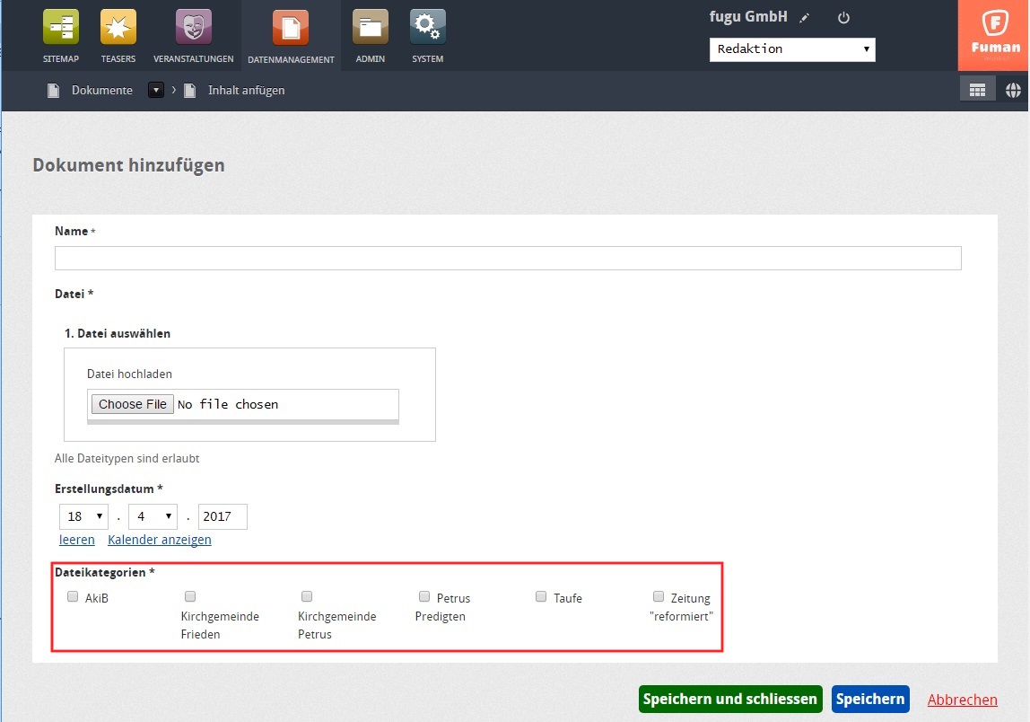Check the AkiB category checkbox
Image resolution: width=1030 pixels, height=722 pixels.
point(73,596)
